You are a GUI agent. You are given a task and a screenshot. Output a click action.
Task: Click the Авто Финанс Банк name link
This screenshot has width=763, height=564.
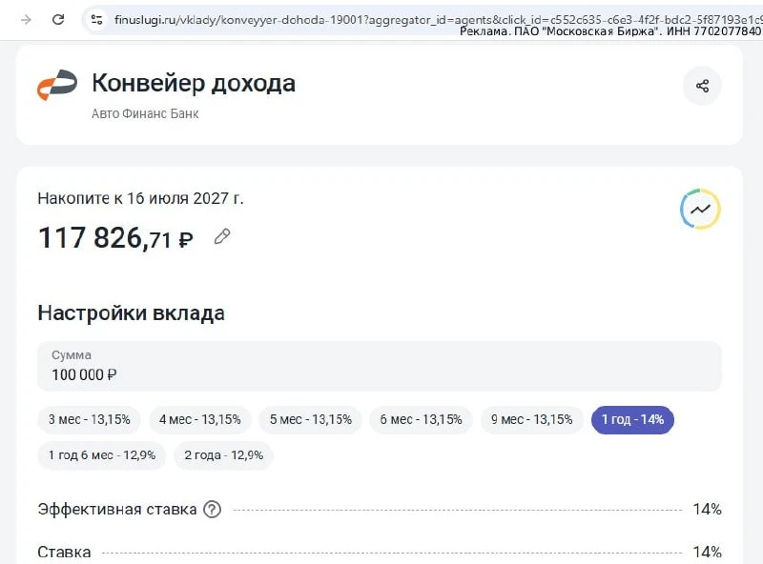click(x=145, y=113)
